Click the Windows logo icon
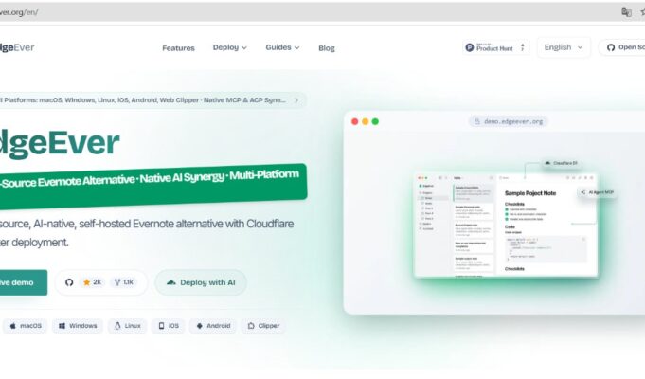Viewport: 645px width, 379px height. coord(62,326)
